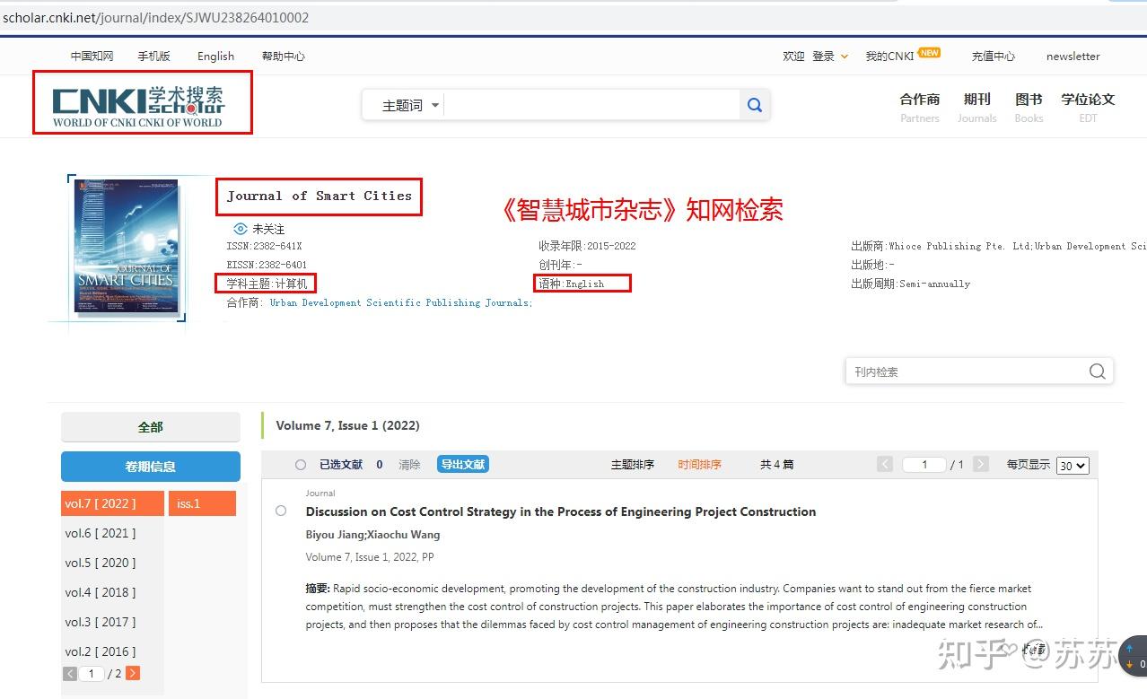Expand the 登录 dropdown arrow
The width and height of the screenshot is (1147, 699).
(x=844, y=56)
